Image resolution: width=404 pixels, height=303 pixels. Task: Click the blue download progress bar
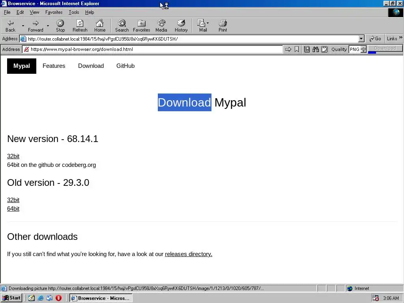(x=372, y=52)
